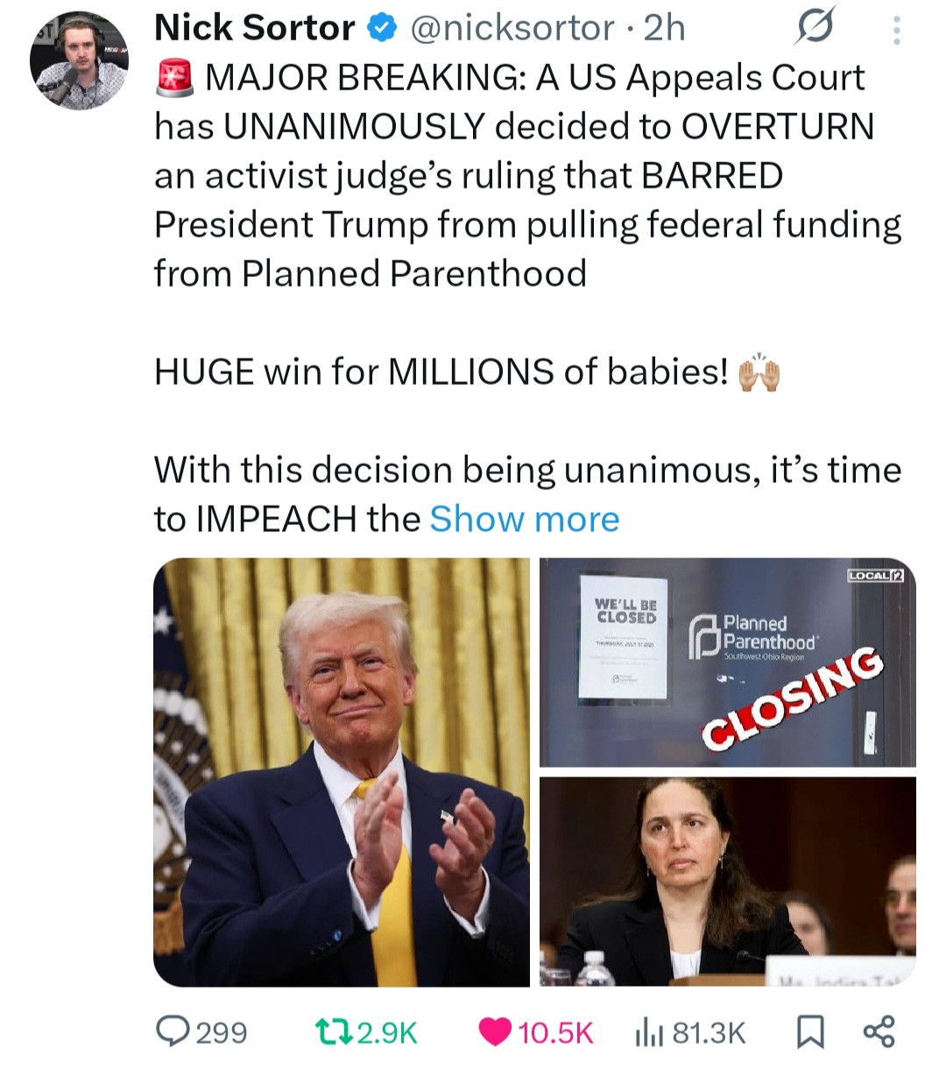Open the three-dot more options menu
The image size is (946, 1070).
pyautogui.click(x=895, y=30)
